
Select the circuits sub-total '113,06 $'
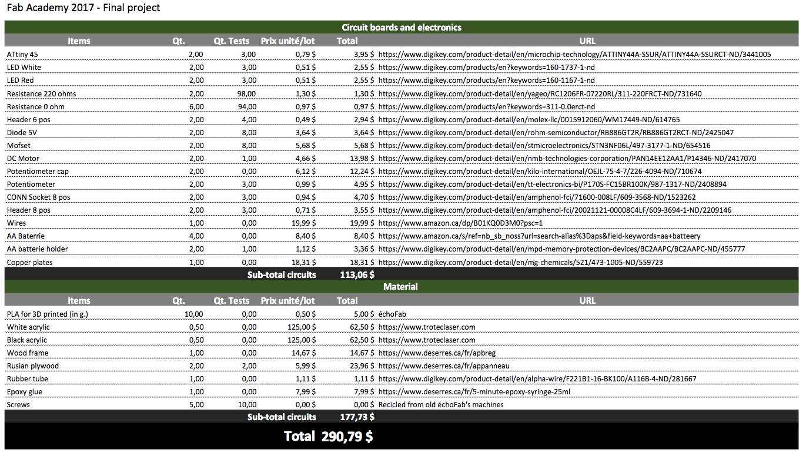pyautogui.click(x=357, y=275)
